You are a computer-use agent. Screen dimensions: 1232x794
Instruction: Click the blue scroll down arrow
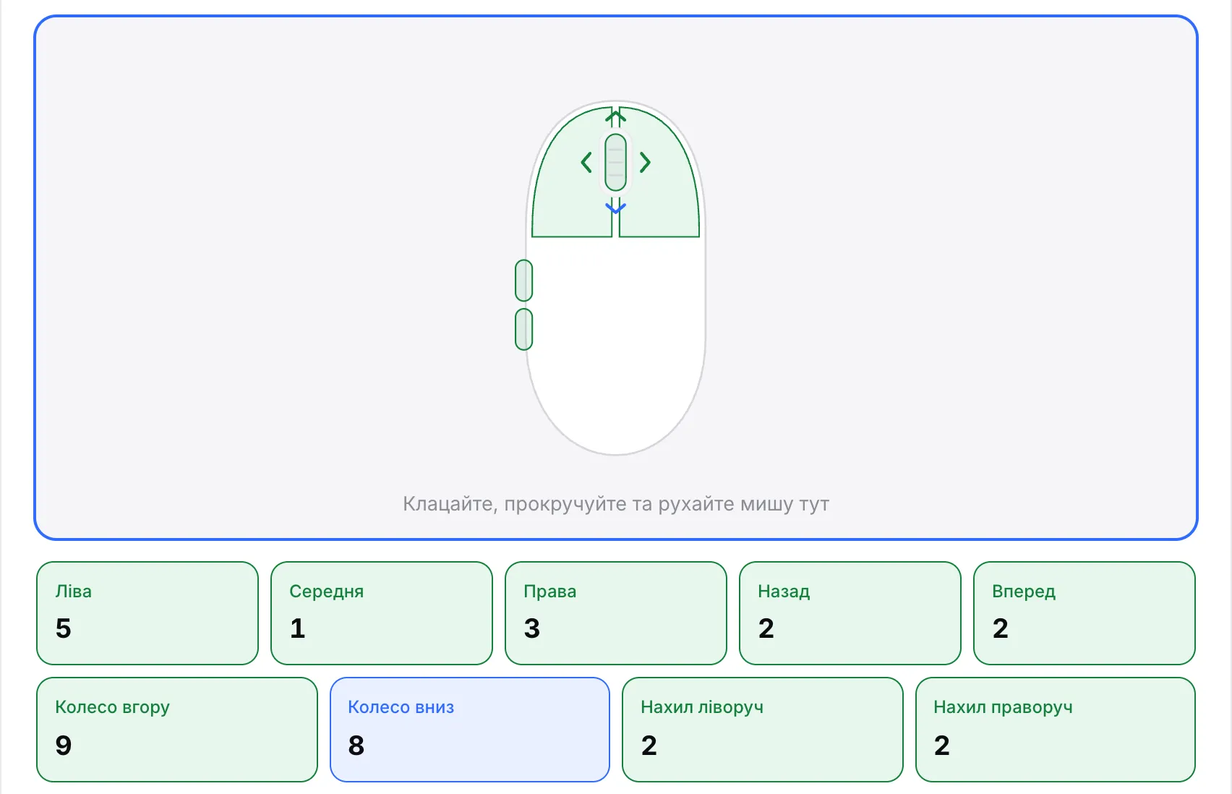pyautogui.click(x=615, y=208)
